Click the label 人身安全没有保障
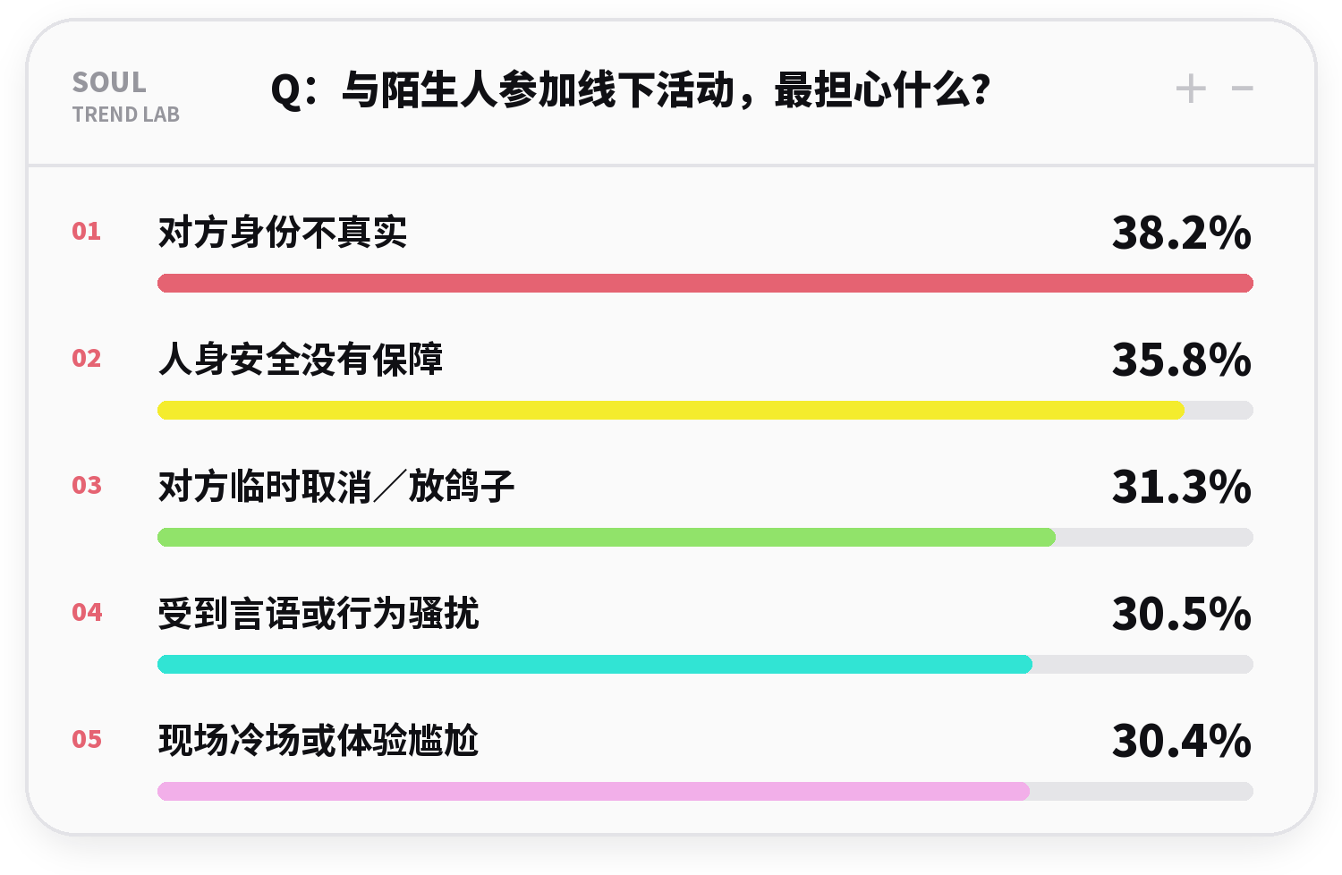1342x875 pixels. tap(301, 360)
